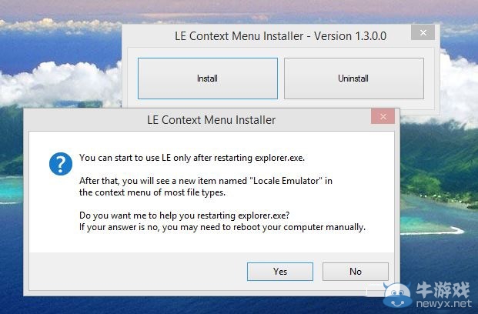Click the Uninstall button

353,78
